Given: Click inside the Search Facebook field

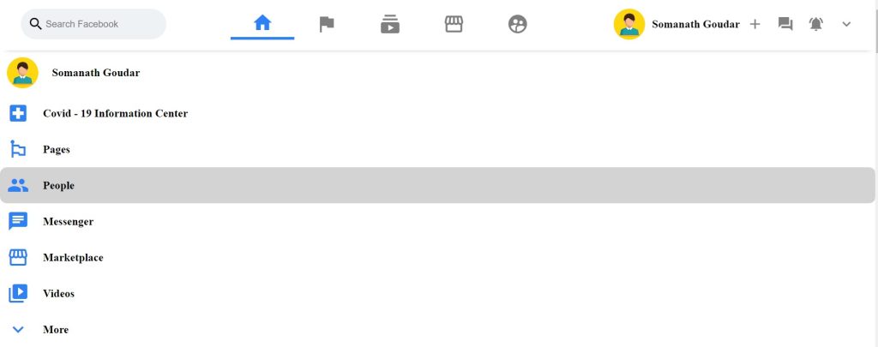Looking at the screenshot, I should point(93,24).
